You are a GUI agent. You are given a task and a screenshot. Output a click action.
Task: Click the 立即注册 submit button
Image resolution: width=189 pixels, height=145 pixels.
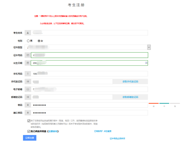coord(30,138)
